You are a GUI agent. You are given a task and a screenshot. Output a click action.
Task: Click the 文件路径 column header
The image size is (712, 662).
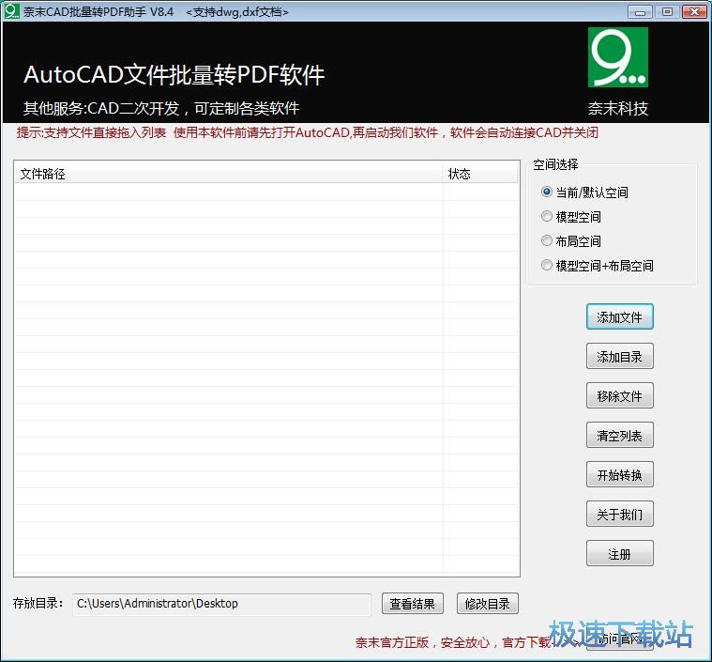pyautogui.click(x=228, y=174)
